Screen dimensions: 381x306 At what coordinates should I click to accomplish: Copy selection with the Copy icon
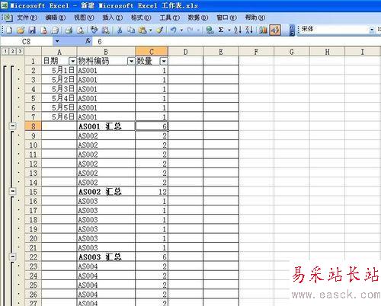click(131, 30)
